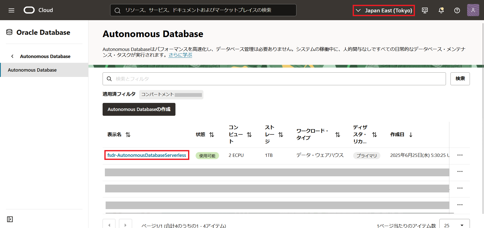Viewport: 484px width, 228px height.
Task: Open the さらに学ぶ link
Action: click(180, 55)
